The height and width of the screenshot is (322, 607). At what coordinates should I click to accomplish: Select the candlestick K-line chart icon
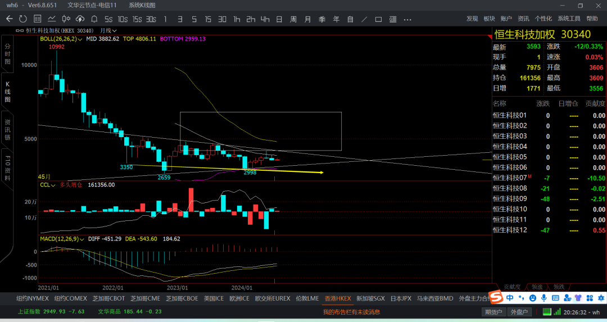point(66,19)
